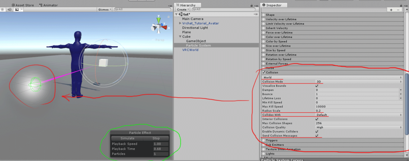409x161 pixels.
Task: Switch to Asset Store tab
Action: tap(22, 5)
